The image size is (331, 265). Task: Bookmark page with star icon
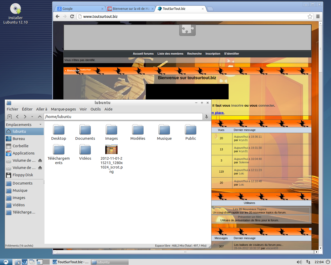coord(310,17)
